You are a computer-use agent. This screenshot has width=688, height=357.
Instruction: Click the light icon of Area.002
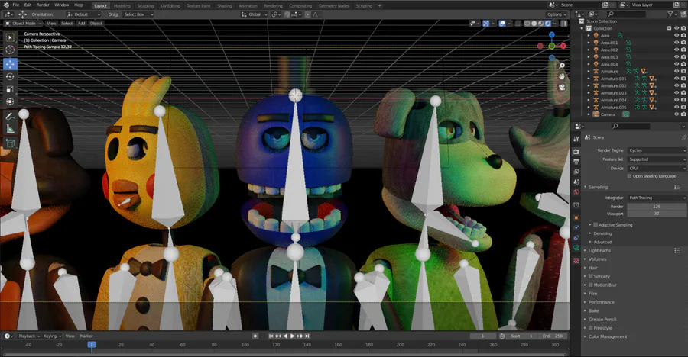(596, 50)
